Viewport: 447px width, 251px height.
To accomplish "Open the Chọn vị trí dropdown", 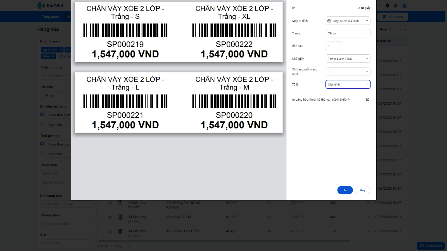I will tap(66, 243).
